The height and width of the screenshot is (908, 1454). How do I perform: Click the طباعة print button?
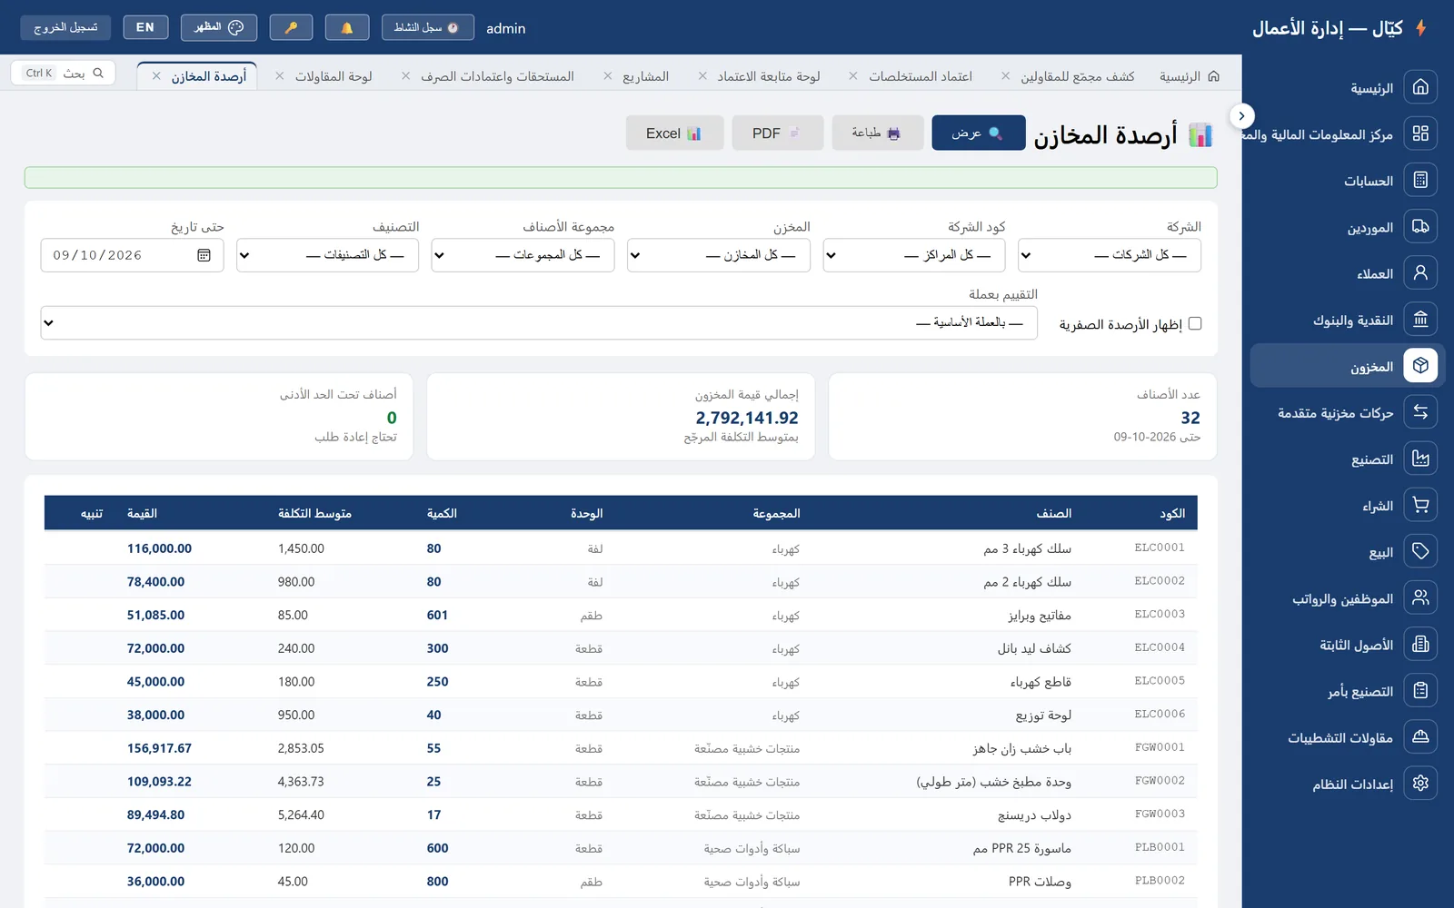pyautogui.click(x=878, y=133)
